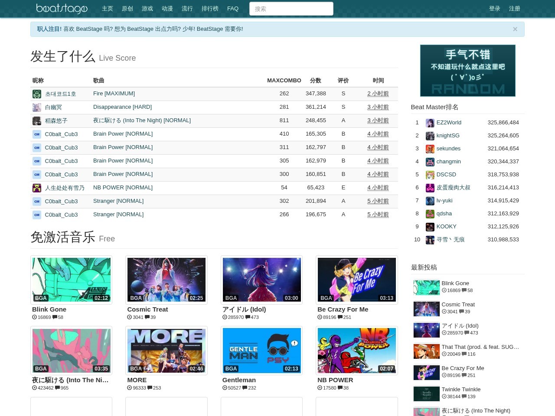Click 白幽冥's avatar in the Live Score table
This screenshot has width=555, height=416.
(x=37, y=107)
